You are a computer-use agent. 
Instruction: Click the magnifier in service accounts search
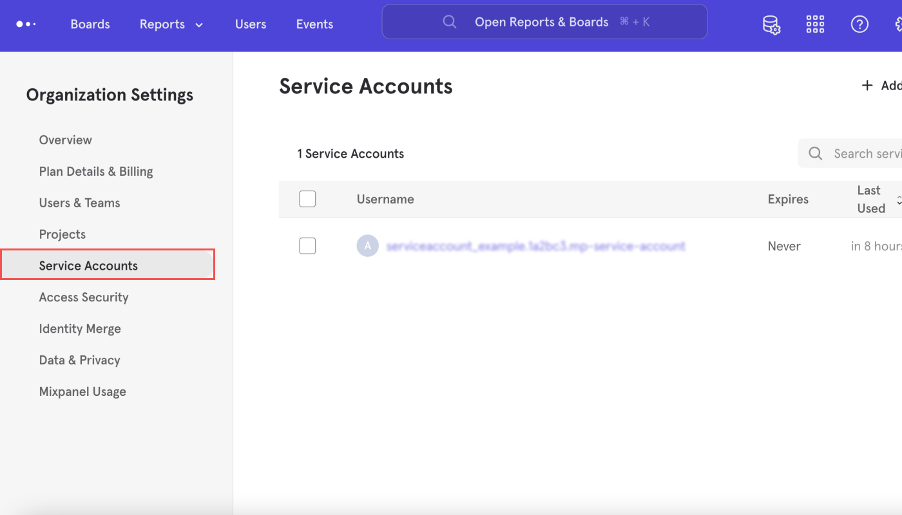pyautogui.click(x=815, y=153)
